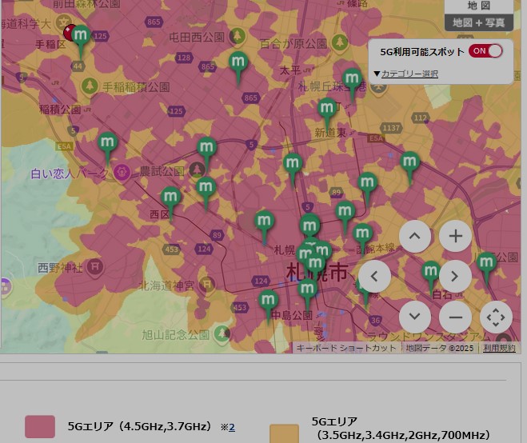Click the recenter map crosshair button

pyautogui.click(x=496, y=317)
